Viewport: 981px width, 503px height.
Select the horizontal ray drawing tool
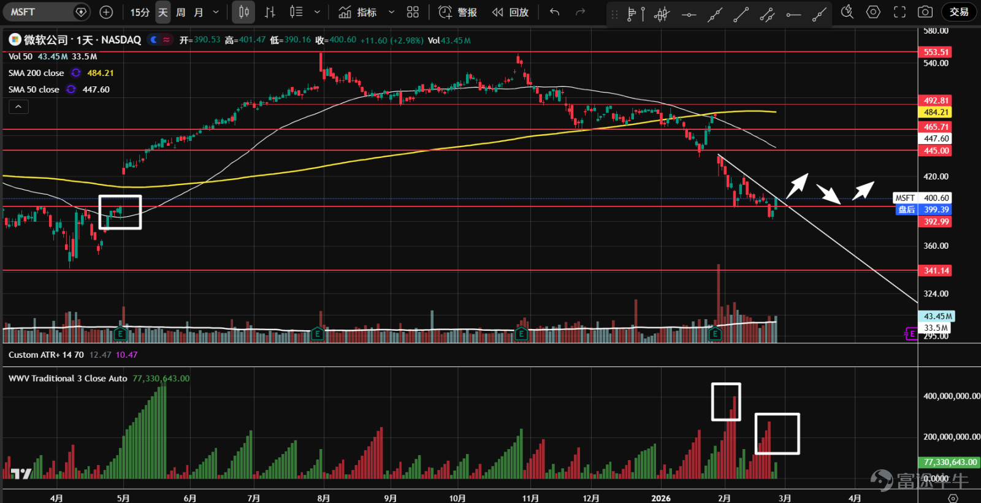793,13
